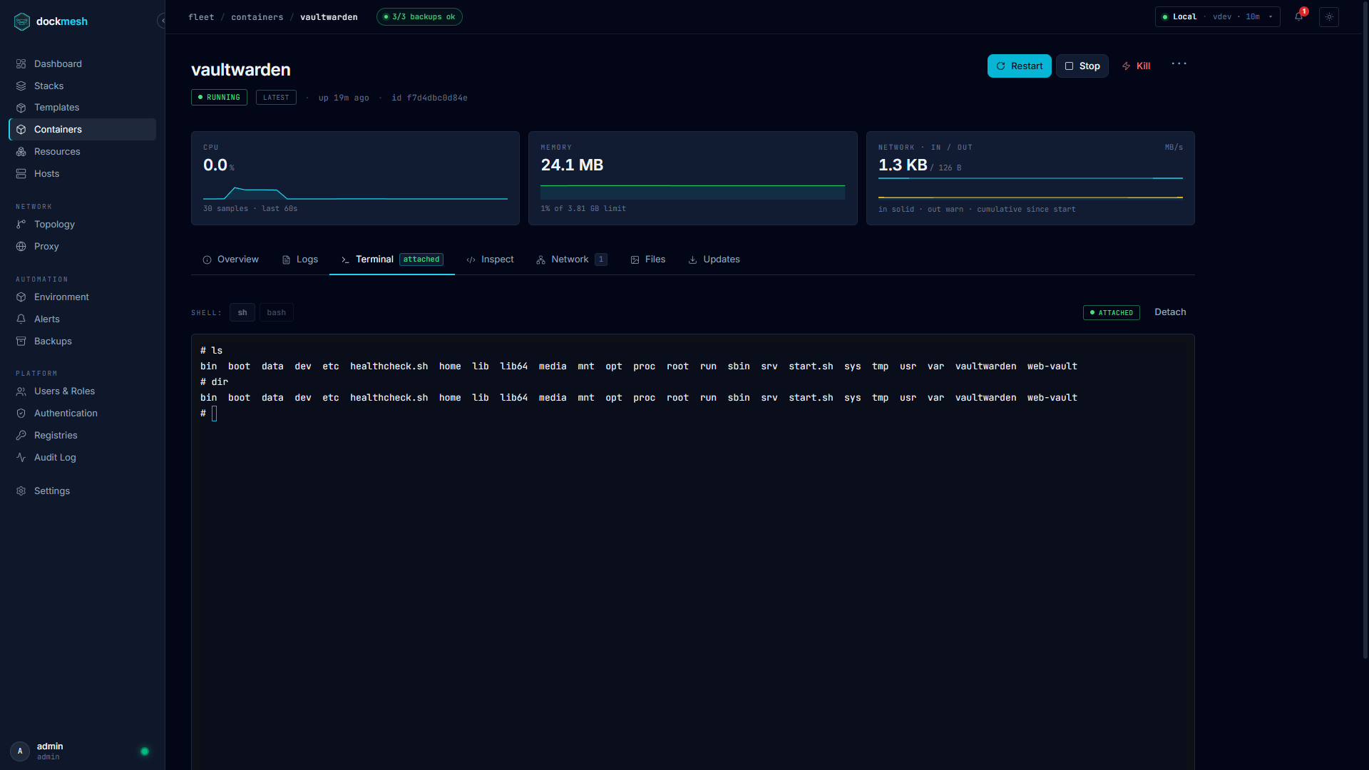
Task: Click container id f7d4dbc0d84e
Action: pos(429,98)
